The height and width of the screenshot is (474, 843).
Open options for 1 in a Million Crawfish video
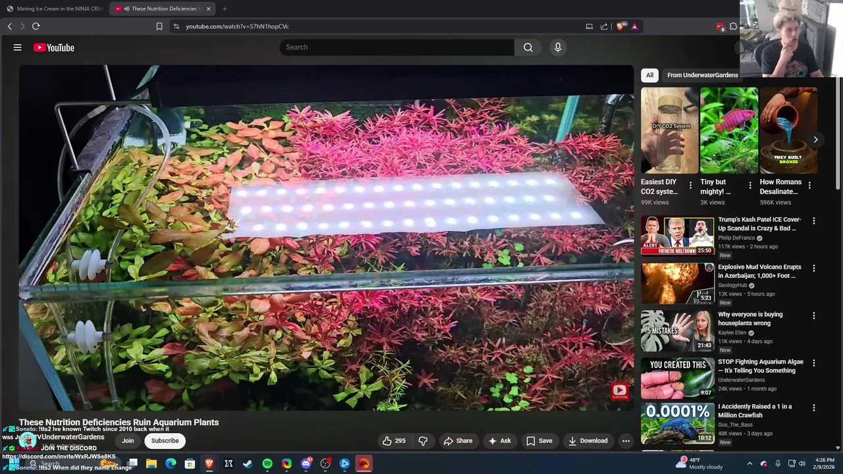click(813, 408)
